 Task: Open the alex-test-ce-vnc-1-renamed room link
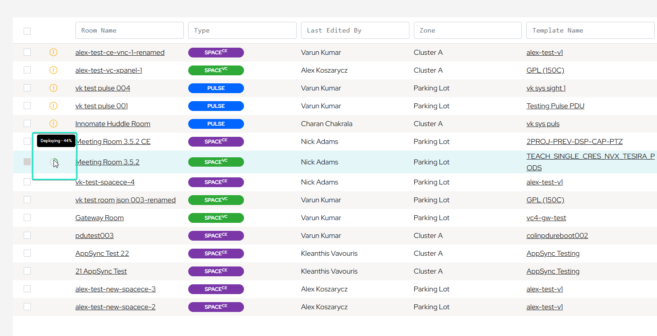click(x=120, y=53)
